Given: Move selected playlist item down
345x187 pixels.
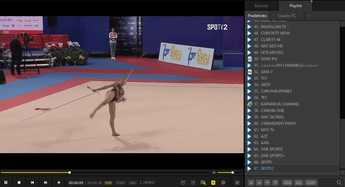Looking at the screenshot, I should pos(267,182).
